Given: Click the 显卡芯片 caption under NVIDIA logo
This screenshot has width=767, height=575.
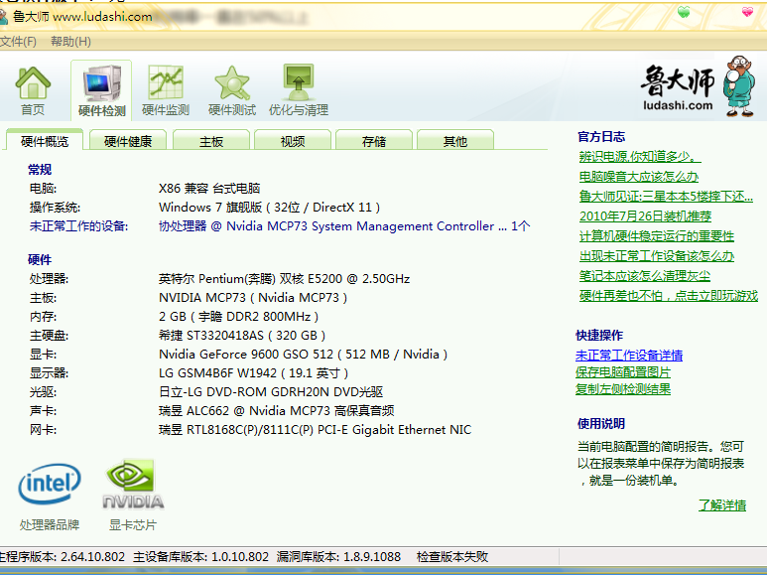Looking at the screenshot, I should point(133,525).
